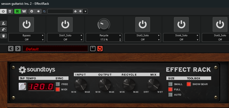Click the EFFECT RACK title text
229x108 pixels.
[x=188, y=70]
